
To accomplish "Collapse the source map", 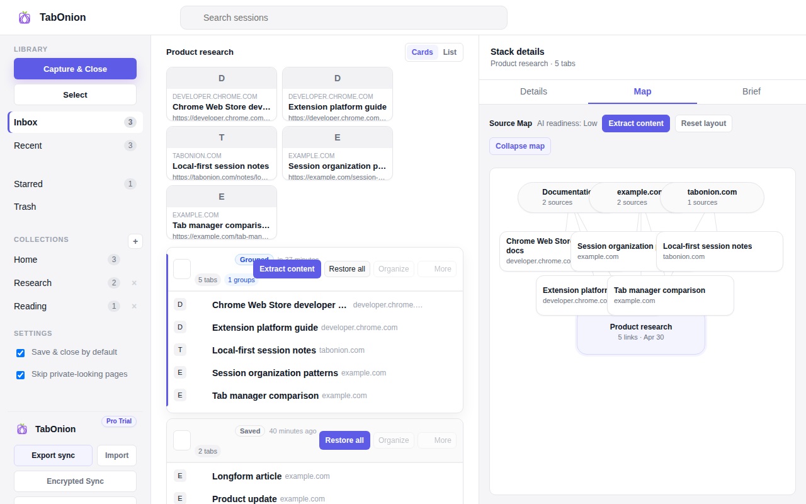I will coord(519,146).
